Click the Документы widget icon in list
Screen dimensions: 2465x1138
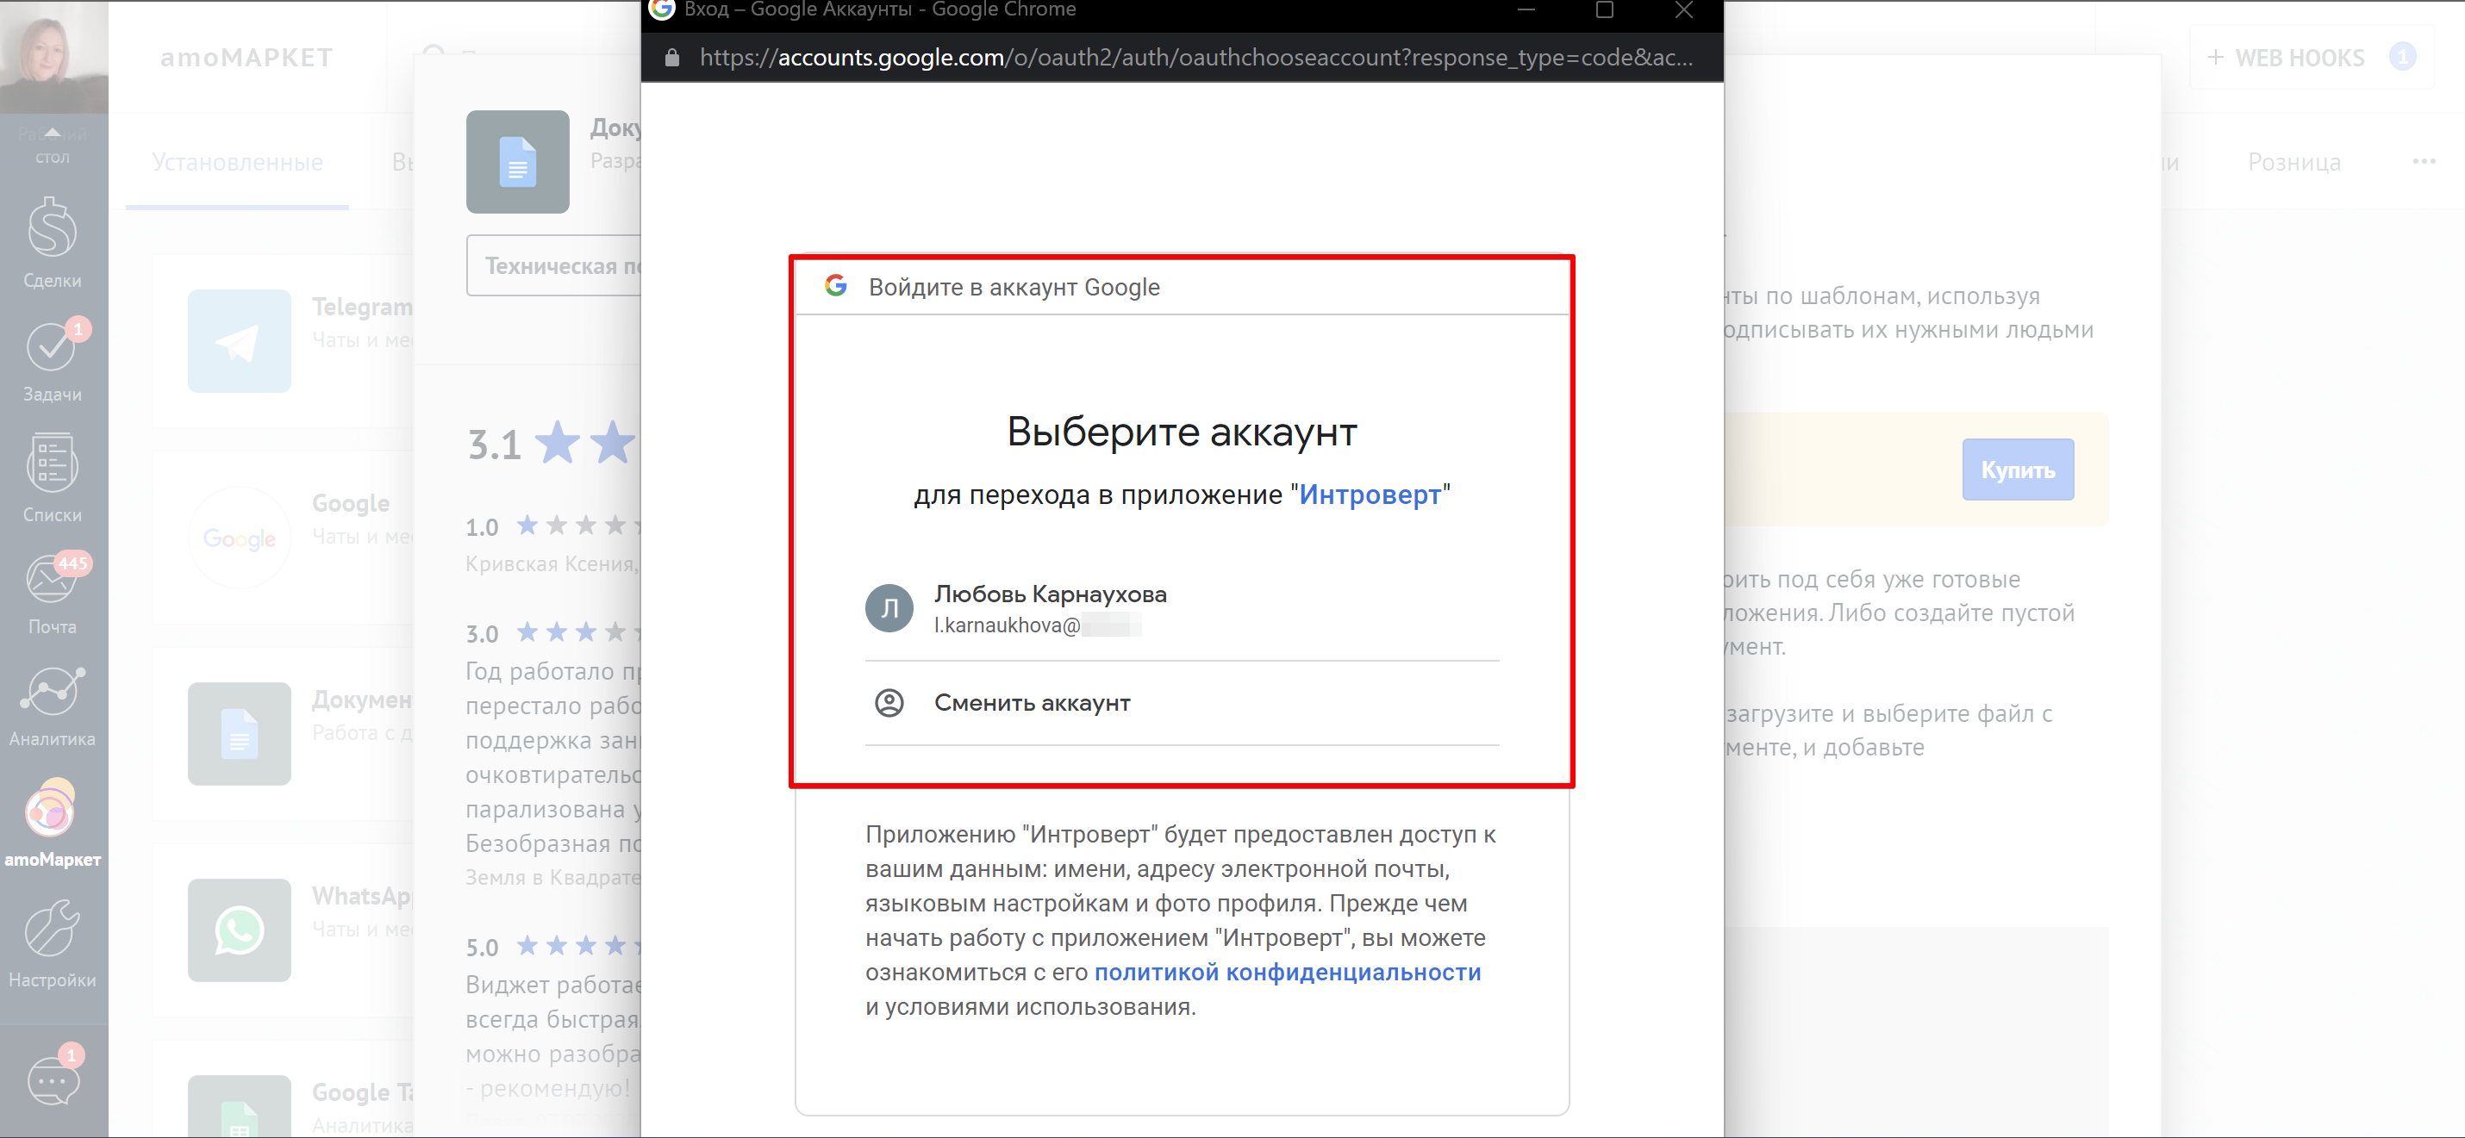pos(240,733)
